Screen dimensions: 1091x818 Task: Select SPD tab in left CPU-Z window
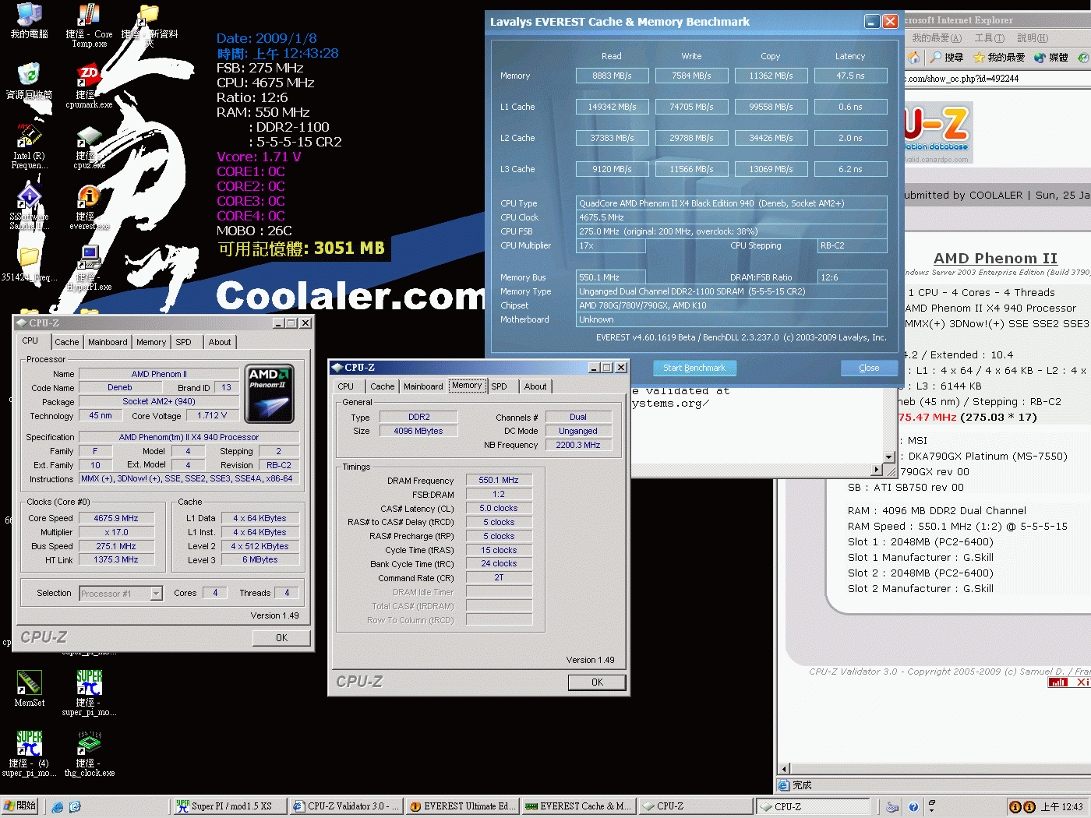click(183, 342)
